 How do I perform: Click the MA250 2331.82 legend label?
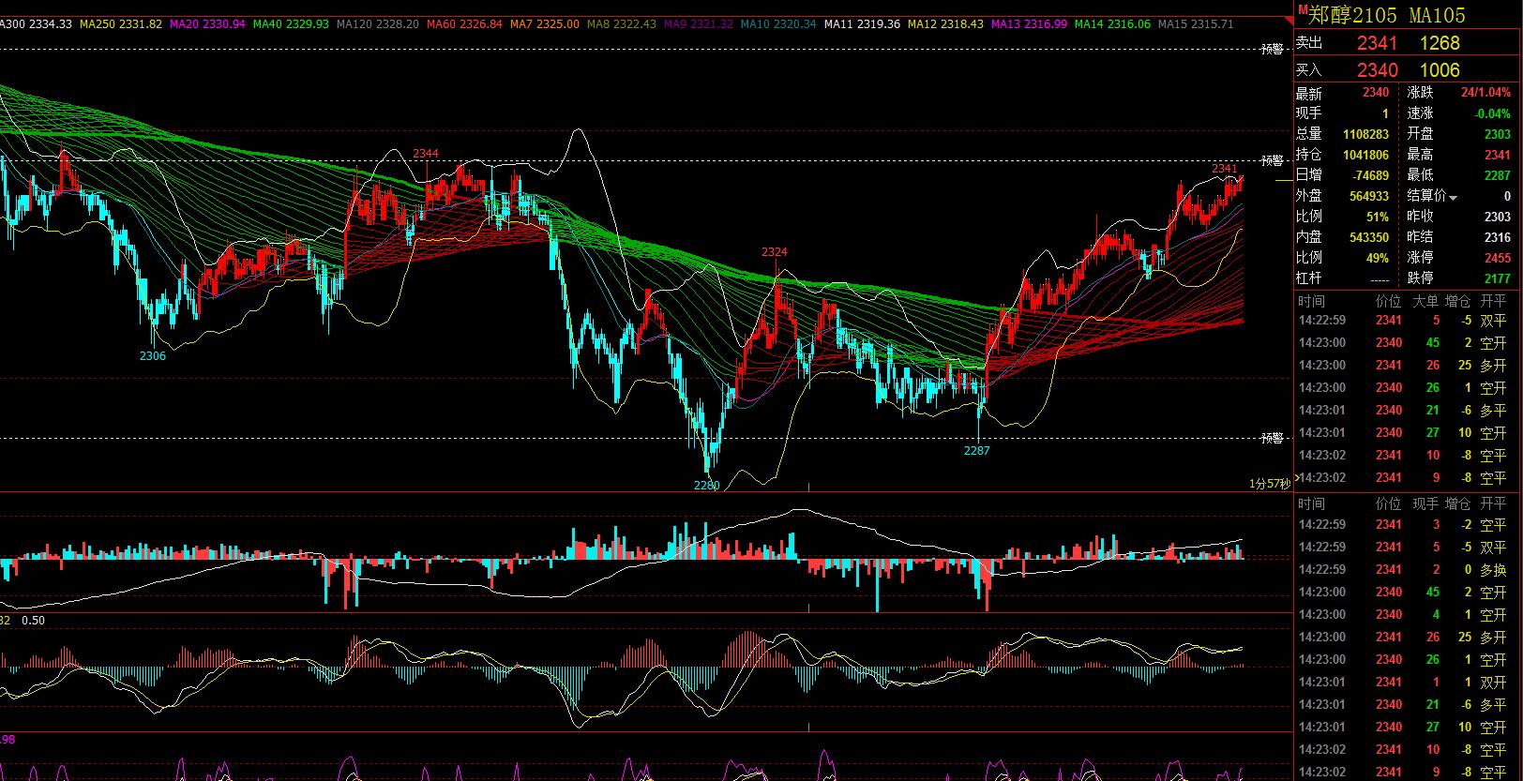[122, 23]
